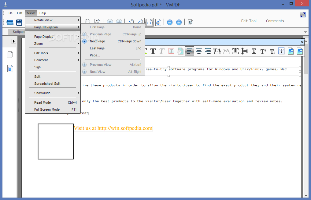311x200 pixels.
Task: Select Spreadsheet Split option
Action: [x=53, y=84]
